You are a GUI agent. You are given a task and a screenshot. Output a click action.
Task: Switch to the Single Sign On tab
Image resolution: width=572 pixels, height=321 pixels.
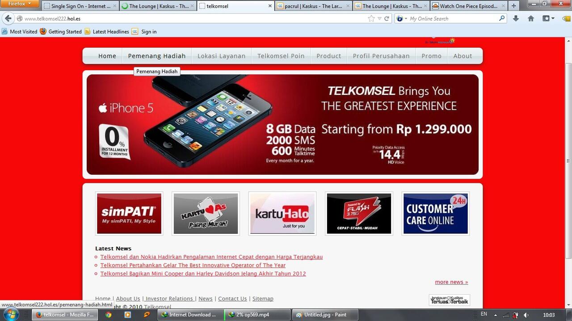point(80,6)
